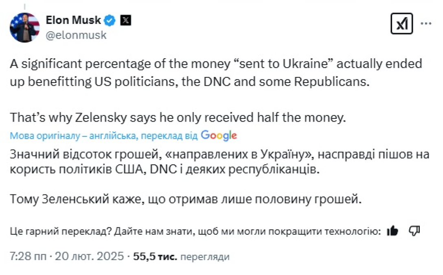Rate the translation with thumbs up
443x275 pixels.
click(393, 231)
